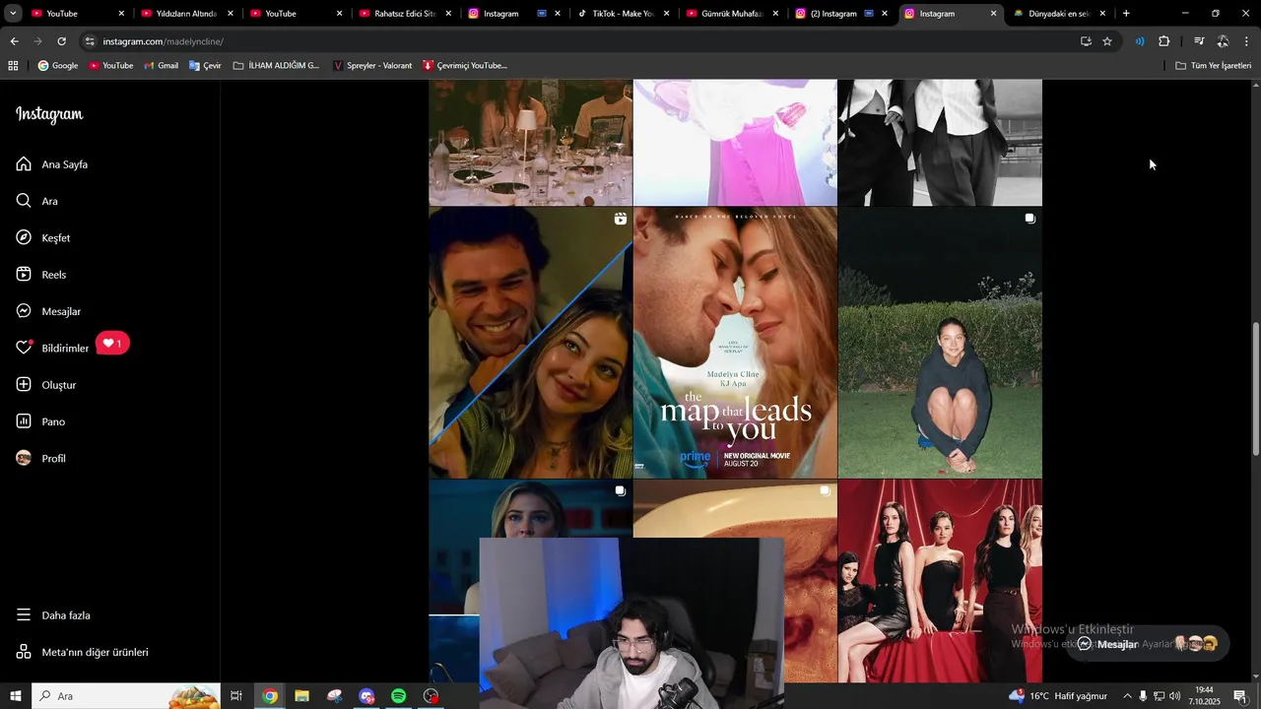Open Pano dashboard
Screen dimensions: 1261x709
point(40,421)
